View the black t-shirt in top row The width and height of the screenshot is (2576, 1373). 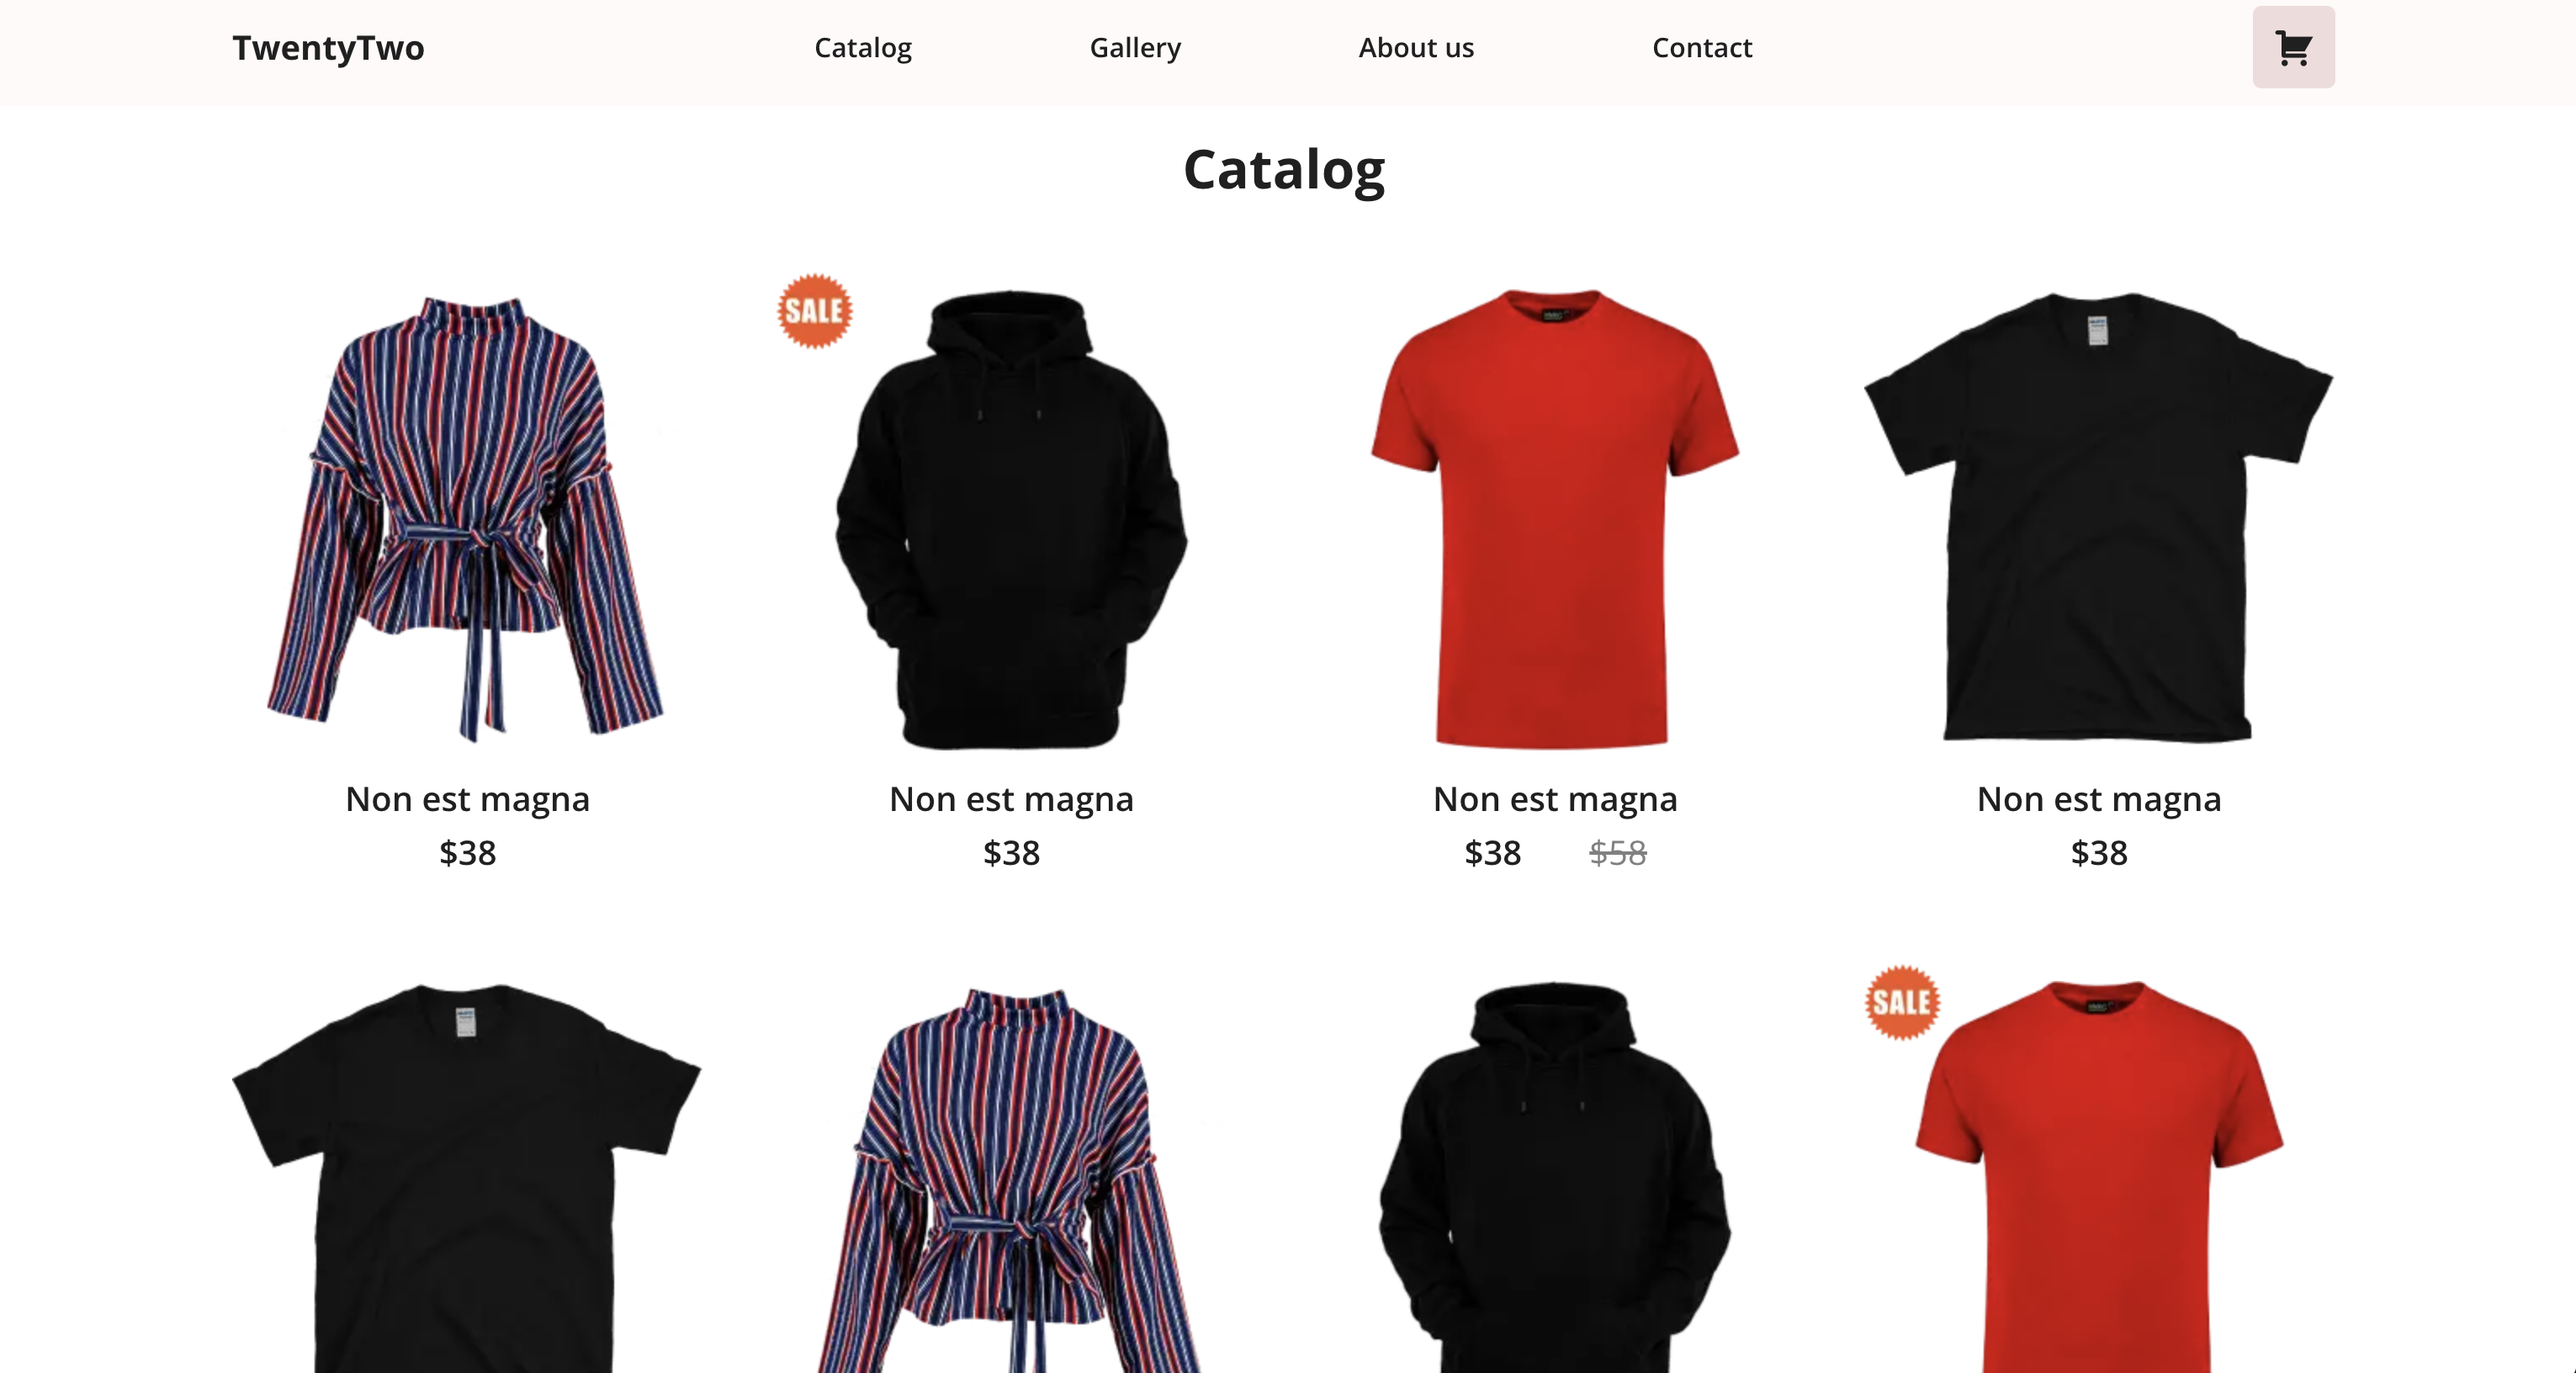pos(2099,517)
